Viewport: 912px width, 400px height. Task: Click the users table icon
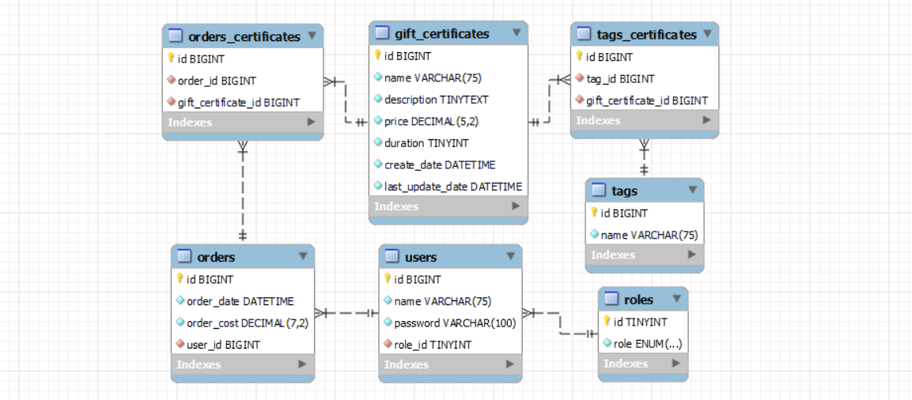(x=392, y=256)
